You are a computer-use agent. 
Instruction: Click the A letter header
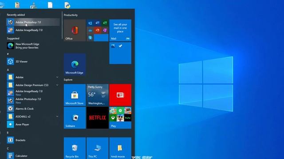pos(8,70)
